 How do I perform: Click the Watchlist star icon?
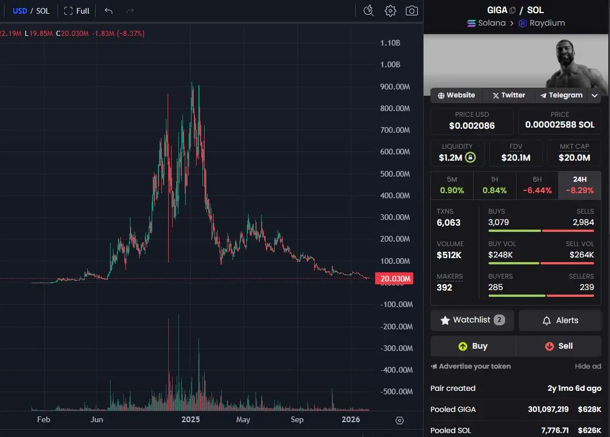point(445,320)
